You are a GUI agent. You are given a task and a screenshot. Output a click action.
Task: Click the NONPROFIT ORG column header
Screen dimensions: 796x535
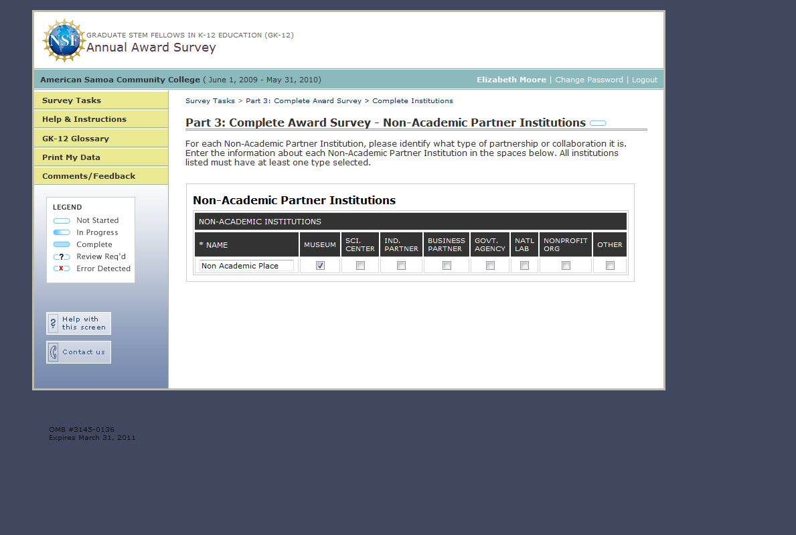pos(566,244)
